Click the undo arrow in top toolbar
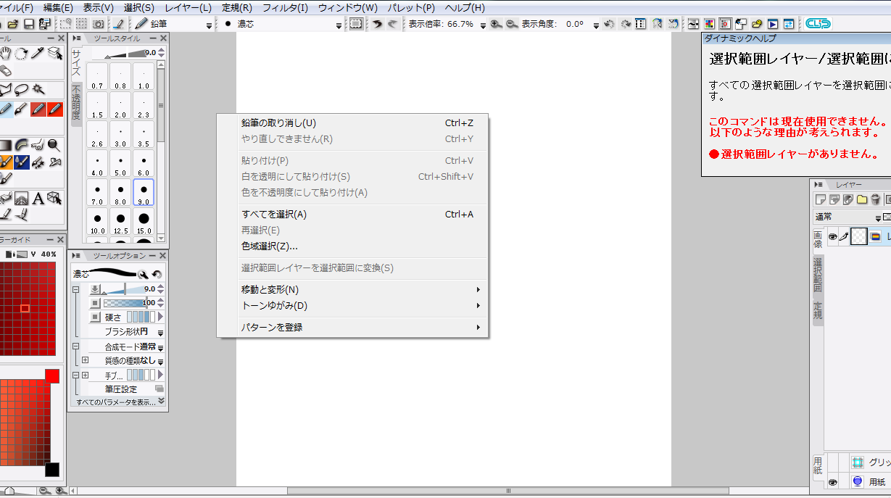This screenshot has height=498, width=891. coord(378,24)
